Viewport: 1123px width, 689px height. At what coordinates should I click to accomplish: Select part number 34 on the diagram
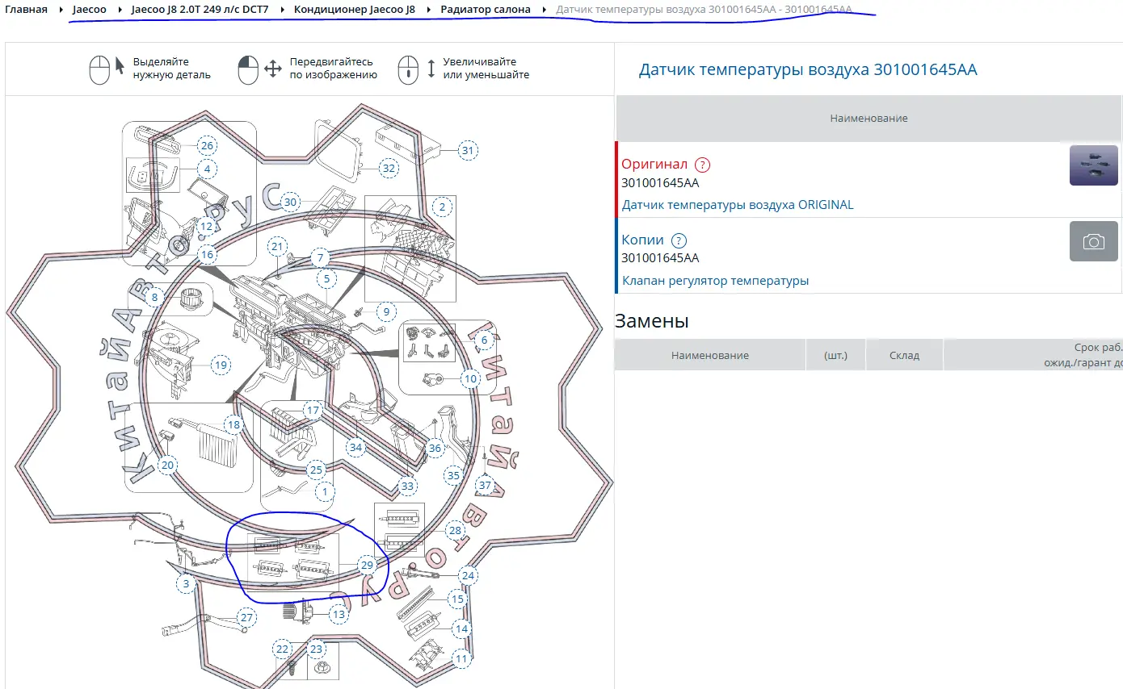(355, 447)
